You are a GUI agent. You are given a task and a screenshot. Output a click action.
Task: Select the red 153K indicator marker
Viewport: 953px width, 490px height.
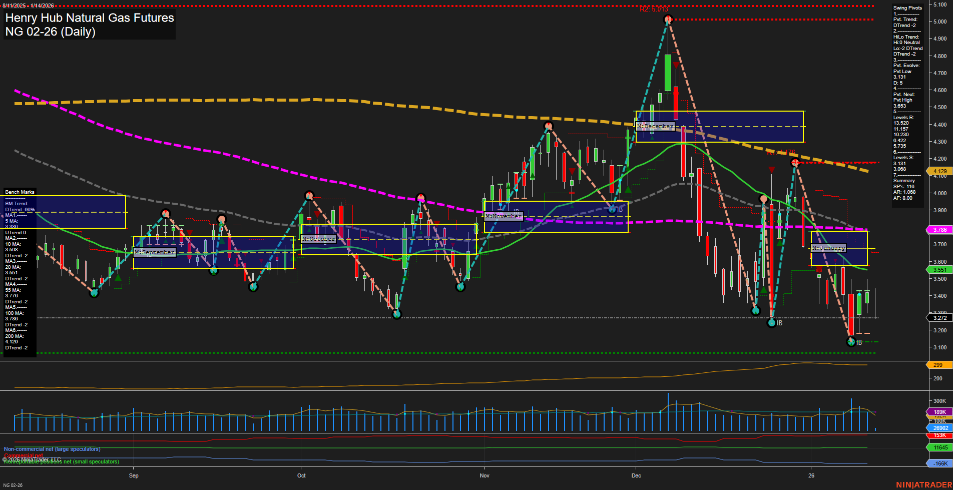(x=939, y=435)
